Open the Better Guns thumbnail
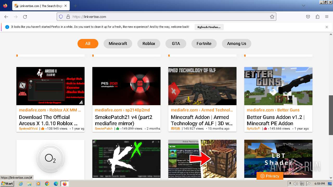The height and width of the screenshot is (187, 333). (x=278, y=86)
